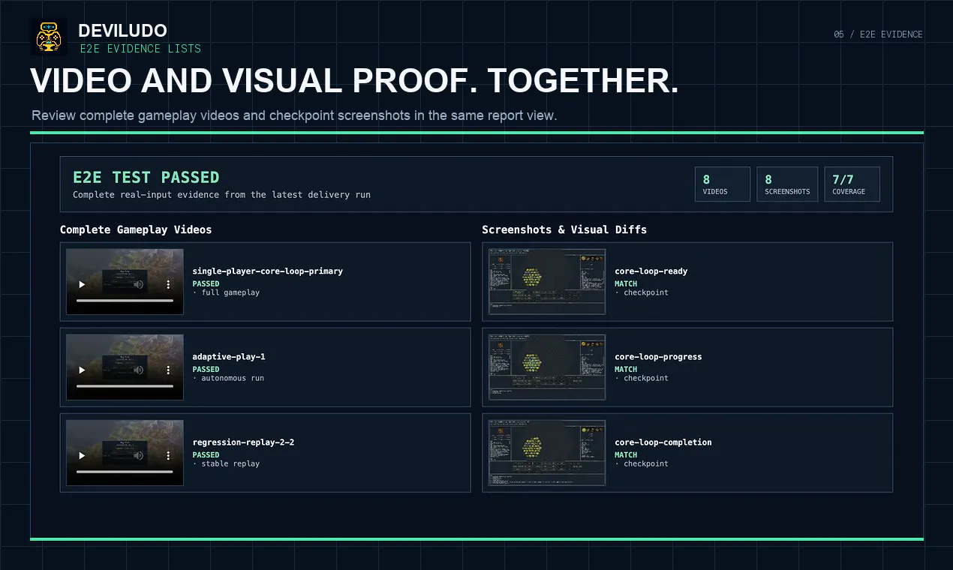Select the adaptive-play-1 title
The image size is (953, 570).
coord(229,357)
